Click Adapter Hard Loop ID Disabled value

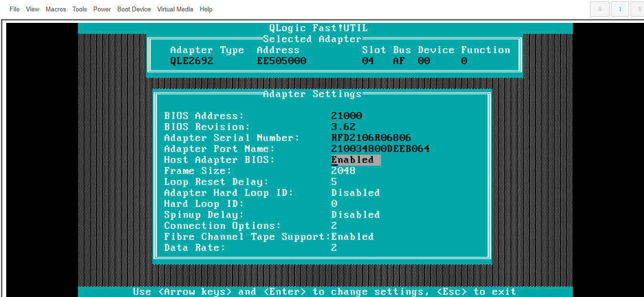355,193
